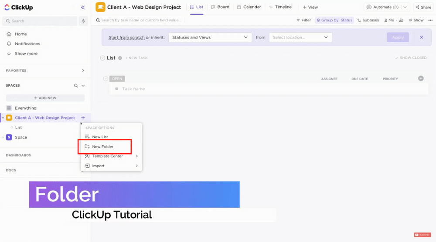Click the orange space icon in header
The image size is (436, 242).
[100, 7]
